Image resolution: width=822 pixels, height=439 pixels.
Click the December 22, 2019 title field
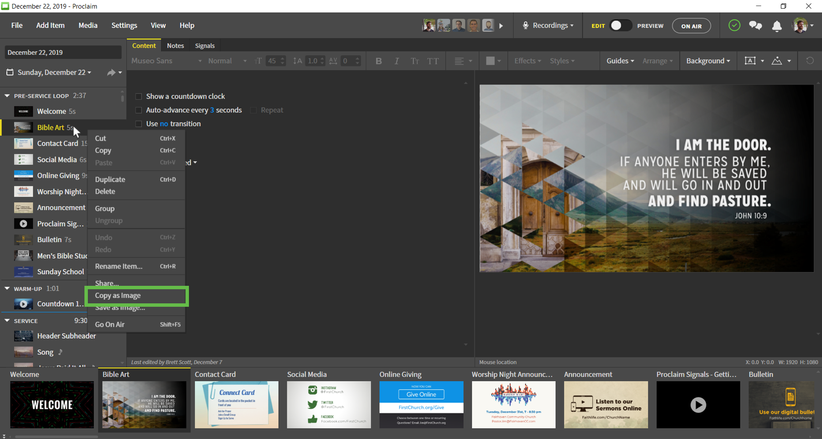coord(63,52)
